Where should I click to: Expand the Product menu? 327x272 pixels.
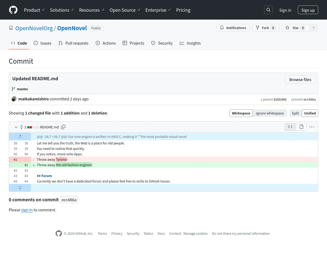click(x=34, y=10)
